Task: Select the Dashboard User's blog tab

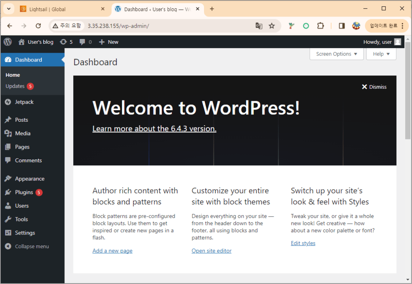Action: point(157,9)
